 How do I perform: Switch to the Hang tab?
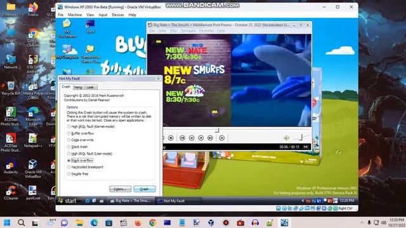(x=78, y=87)
